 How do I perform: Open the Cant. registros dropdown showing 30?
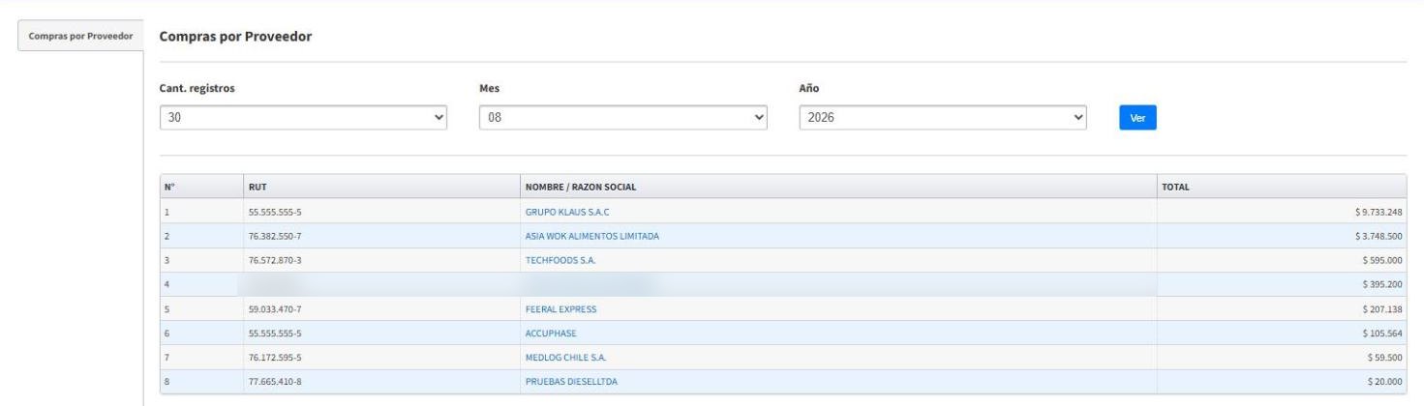[304, 118]
